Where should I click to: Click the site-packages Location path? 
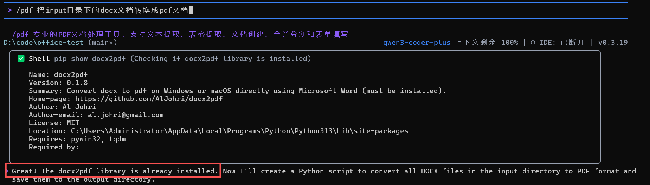(239, 131)
